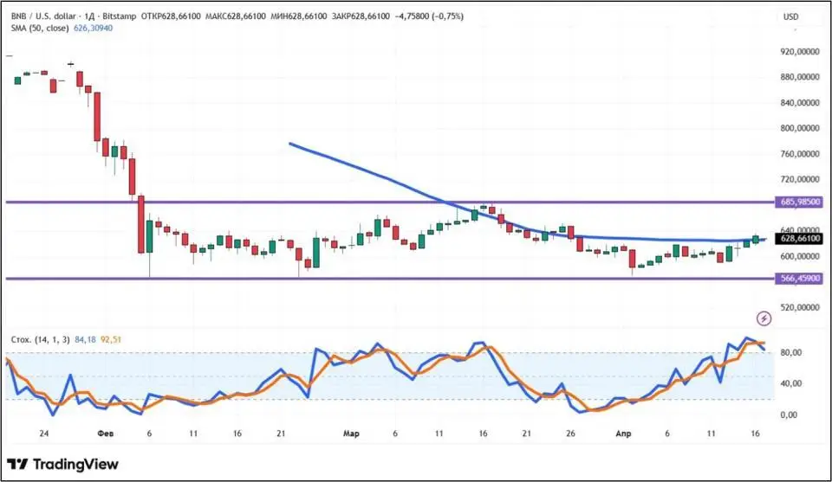Click the current price label 628,66100
The width and height of the screenshot is (832, 482).
[x=800, y=239]
